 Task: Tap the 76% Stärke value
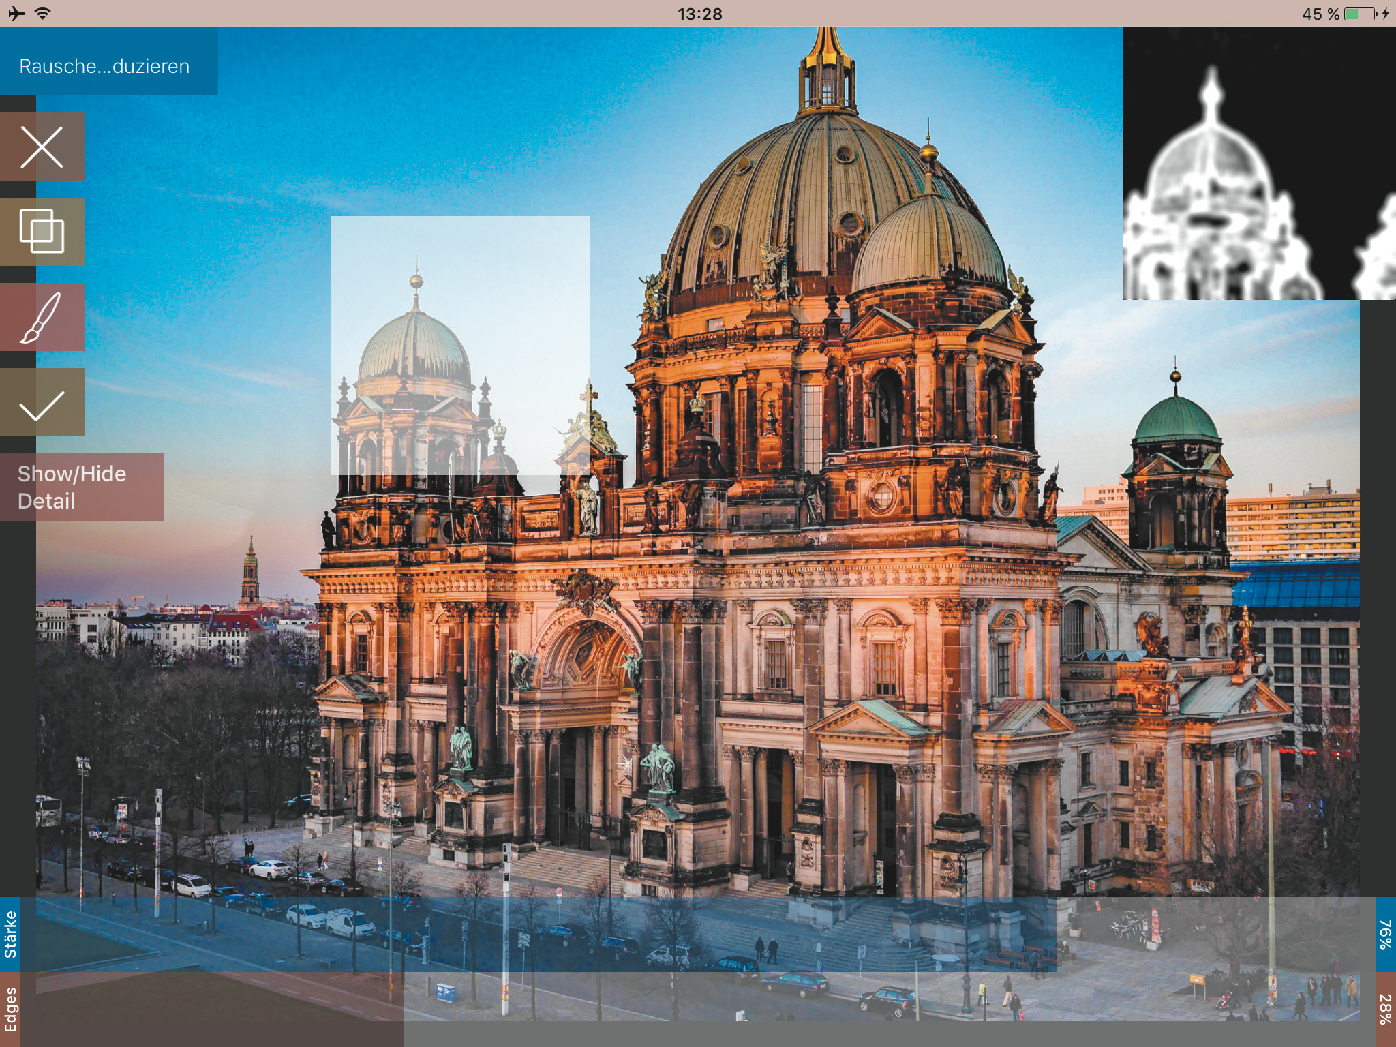1385,935
